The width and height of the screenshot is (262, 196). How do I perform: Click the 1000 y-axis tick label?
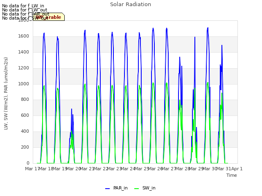point(24,84)
